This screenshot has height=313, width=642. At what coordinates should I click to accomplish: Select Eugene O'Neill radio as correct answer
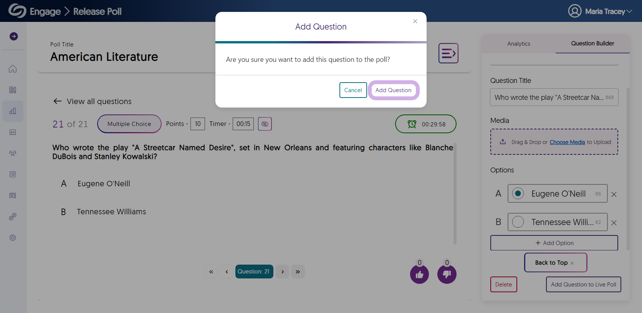(x=518, y=194)
